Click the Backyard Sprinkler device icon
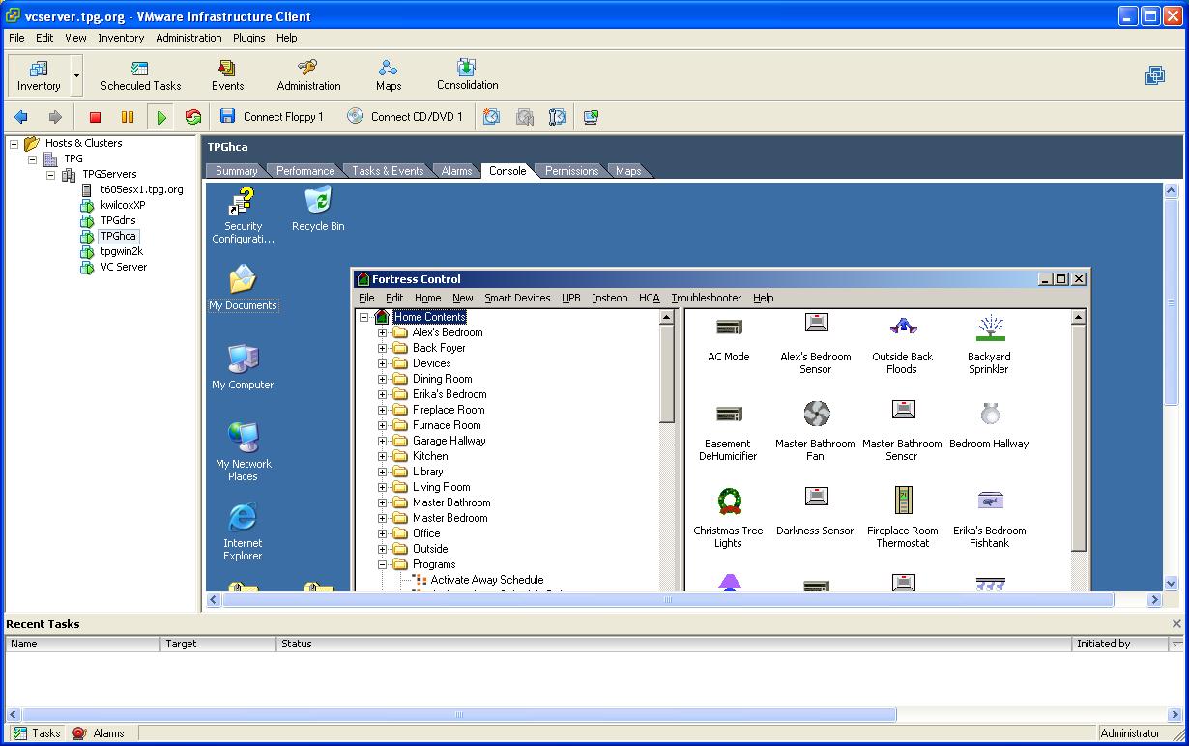This screenshot has width=1189, height=746. tap(989, 329)
